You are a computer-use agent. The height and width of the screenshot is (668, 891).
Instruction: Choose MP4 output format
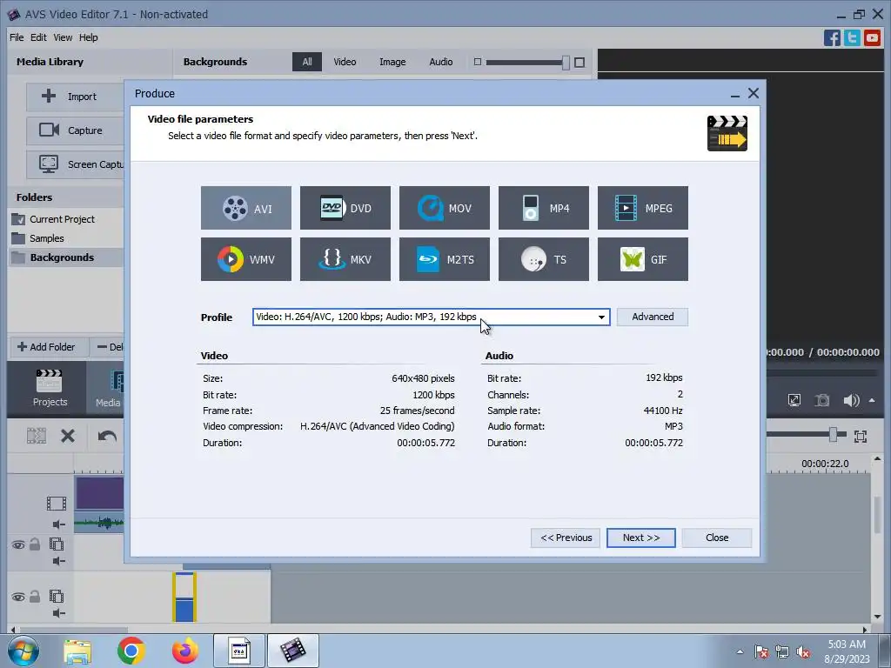(x=544, y=208)
